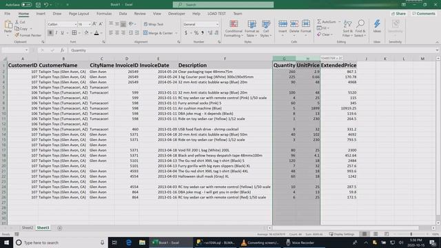Click the Insert Function fx icon
This screenshot has height=248, width=441.
62,50
